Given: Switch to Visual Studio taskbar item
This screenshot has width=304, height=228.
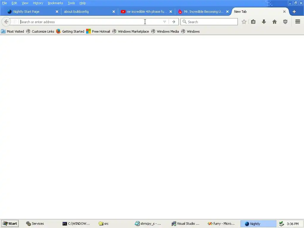Looking at the screenshot, I should [186, 224].
